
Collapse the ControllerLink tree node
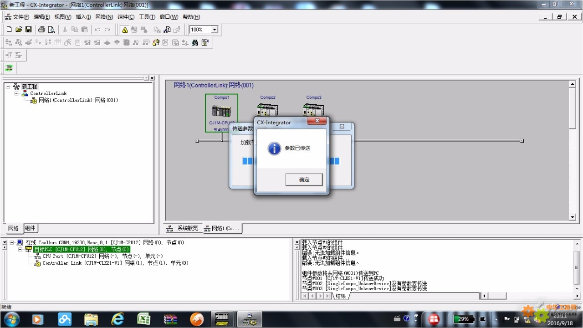click(x=16, y=93)
